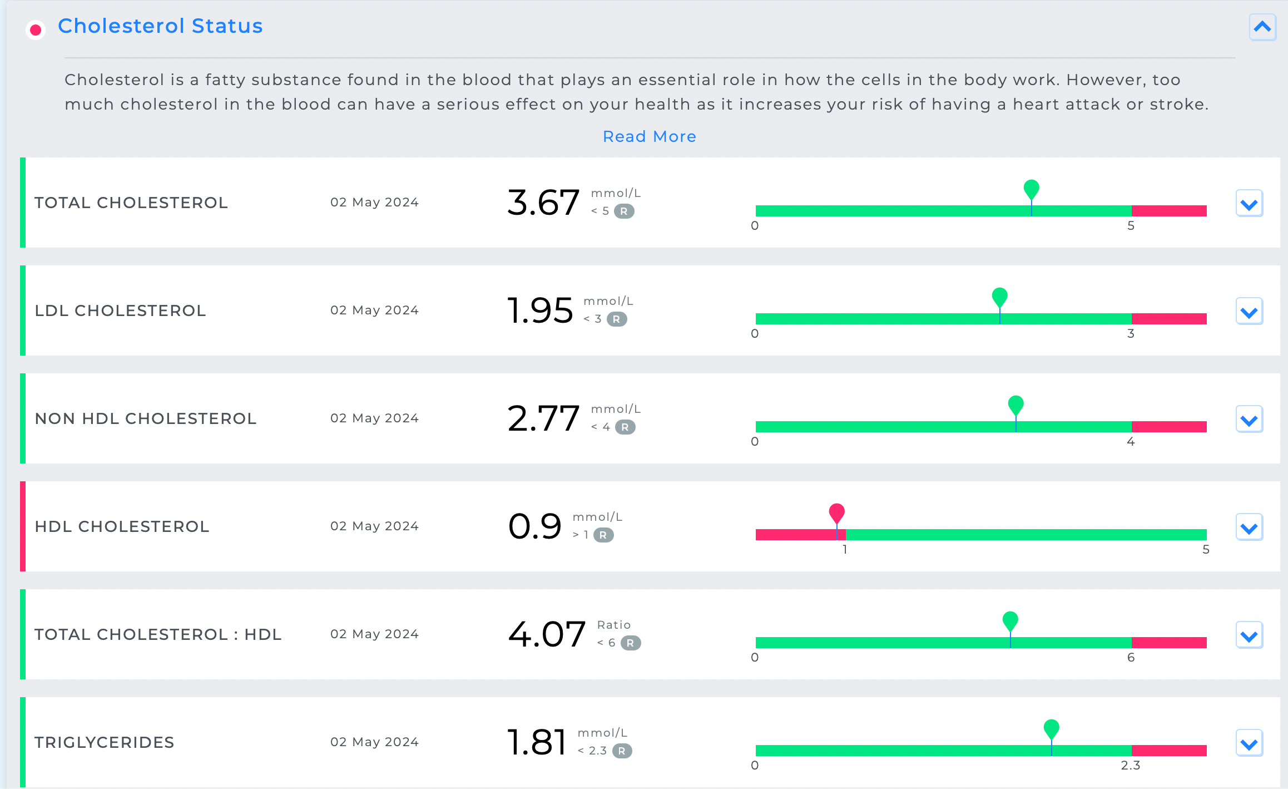Click the Total Cholesterol range bar marker
The height and width of the screenshot is (789, 1288).
click(1031, 189)
